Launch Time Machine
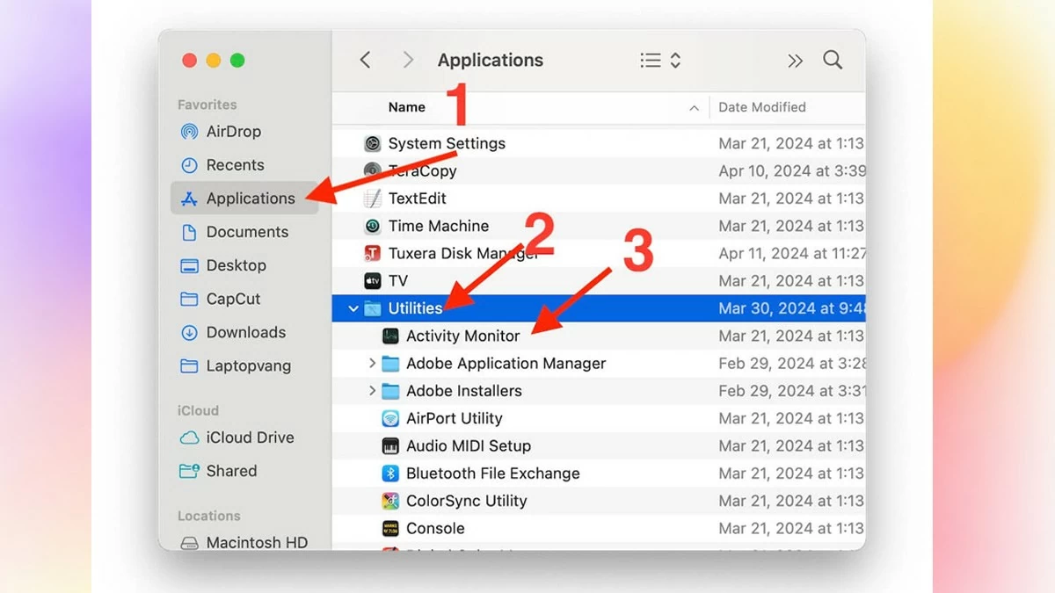Screen dimensions: 1055x593 (x=438, y=226)
